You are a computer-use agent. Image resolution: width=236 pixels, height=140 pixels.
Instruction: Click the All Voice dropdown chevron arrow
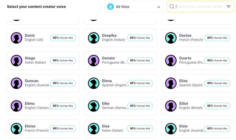click(x=158, y=7)
